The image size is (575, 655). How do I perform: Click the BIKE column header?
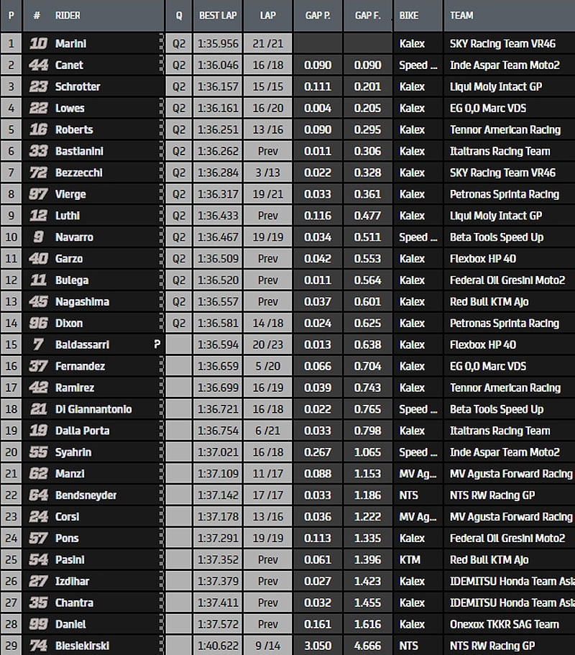point(409,15)
